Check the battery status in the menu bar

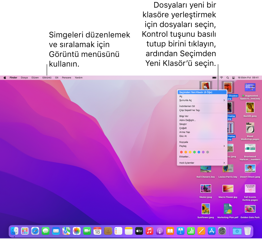(214, 78)
